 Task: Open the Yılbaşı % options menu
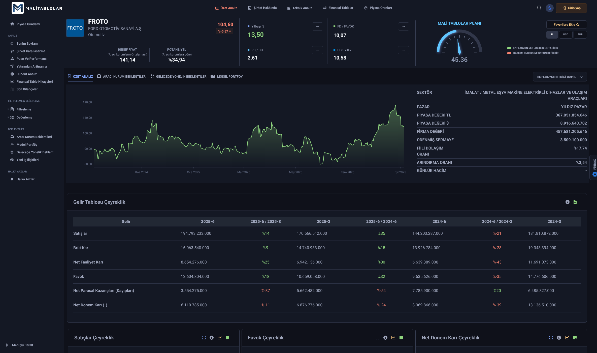tap(317, 26)
